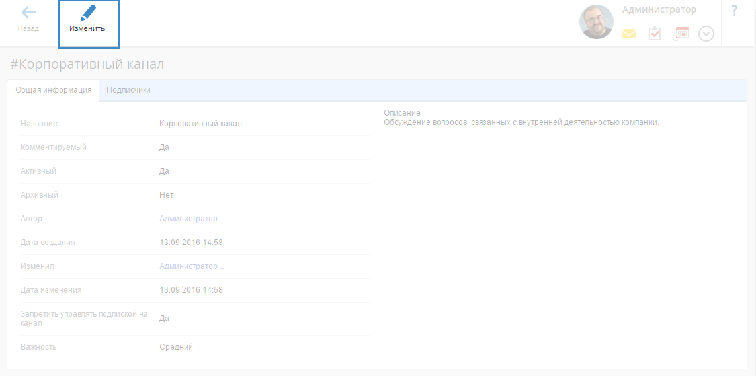Click the Активный field label
Viewport: 756px width, 376px height.
pyautogui.click(x=38, y=171)
